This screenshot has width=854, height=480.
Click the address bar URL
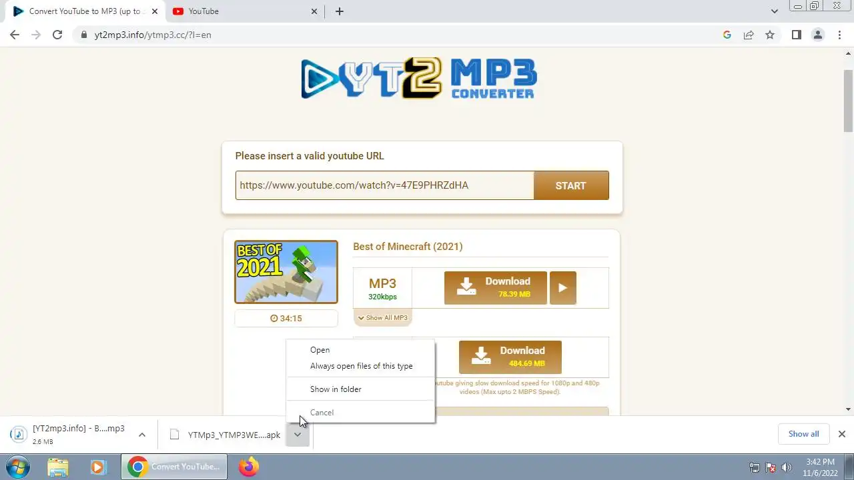coord(153,35)
